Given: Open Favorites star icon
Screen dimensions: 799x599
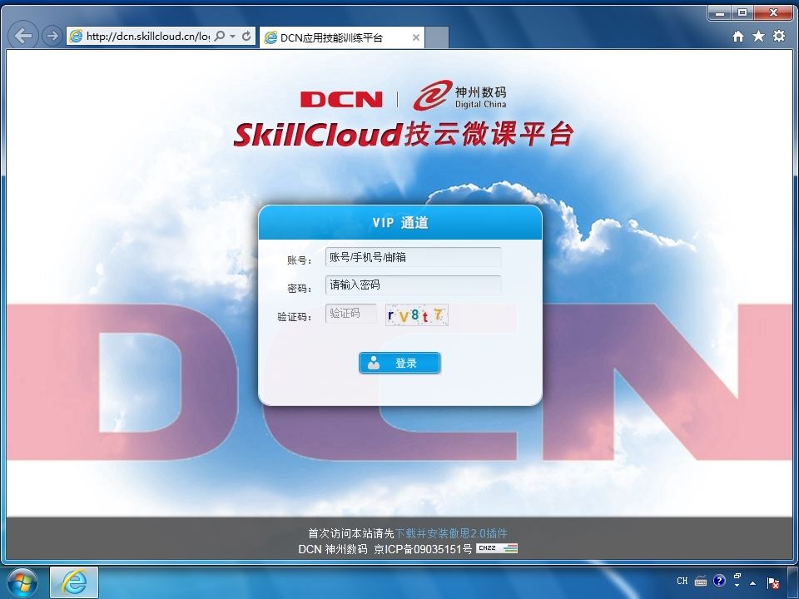Looking at the screenshot, I should (x=758, y=36).
